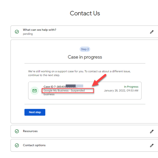Click the green mail icon on the case card
The image size is (158, 158).
(x=34, y=91)
